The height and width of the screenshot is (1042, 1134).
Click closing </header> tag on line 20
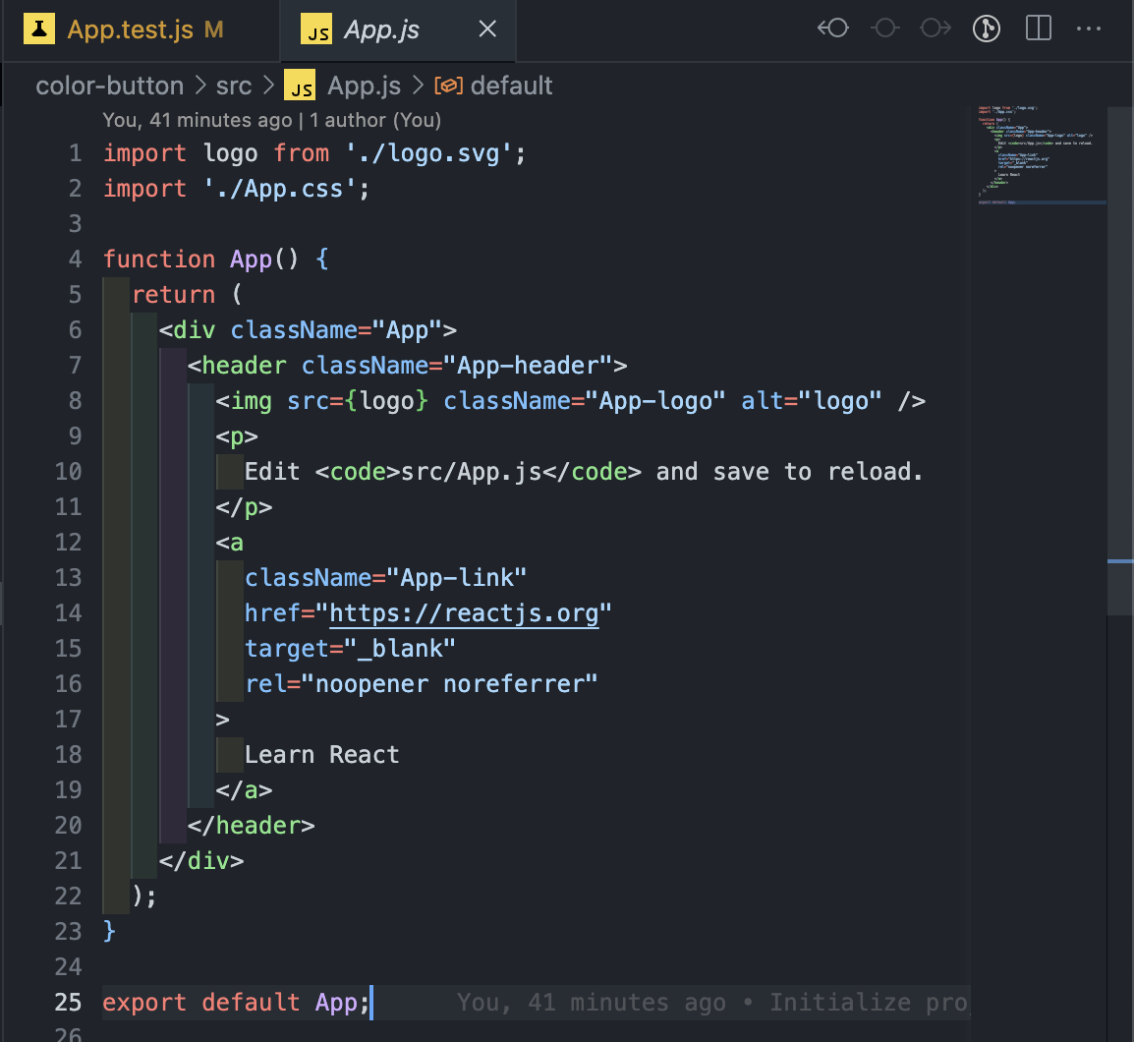pos(252,826)
